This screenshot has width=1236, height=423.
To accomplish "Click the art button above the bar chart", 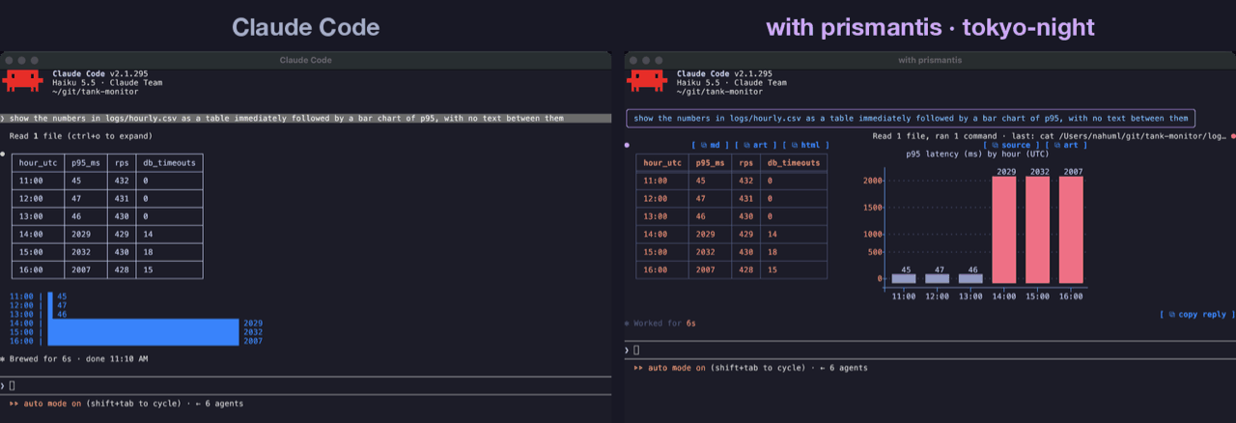I will coord(1064,145).
